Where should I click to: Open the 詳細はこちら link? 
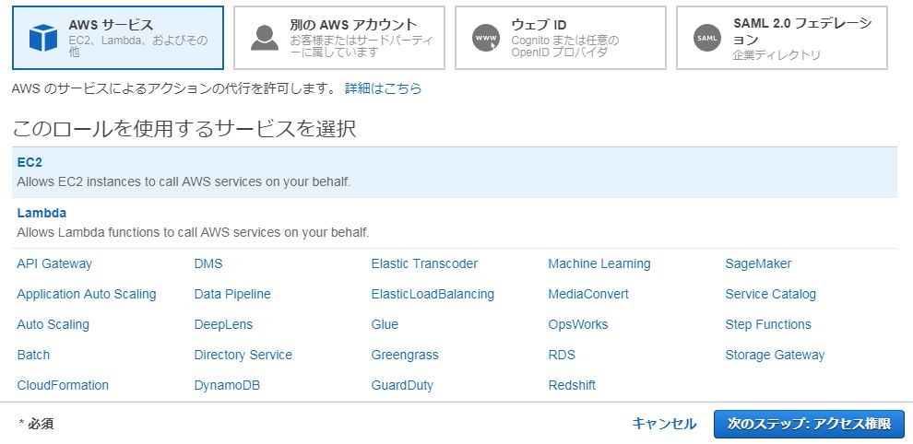coord(383,88)
